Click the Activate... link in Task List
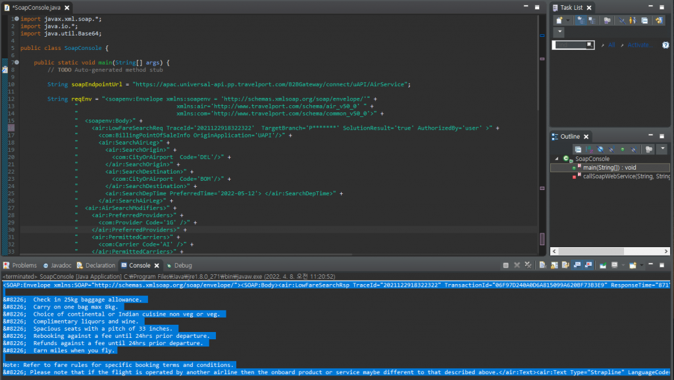 coord(640,45)
